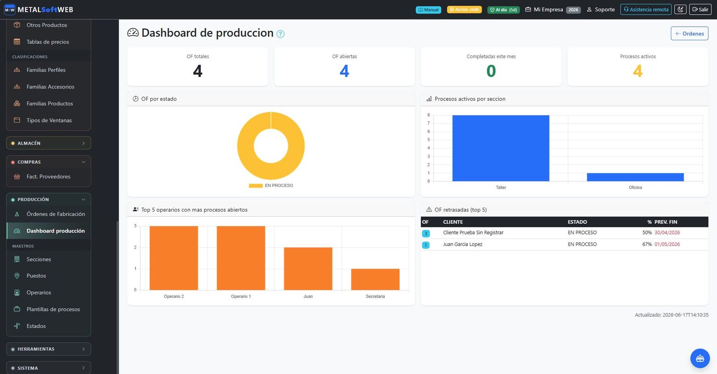Click the Dashboard producción gauge icon in sidebar
Image resolution: width=717 pixels, height=374 pixels.
tap(17, 231)
